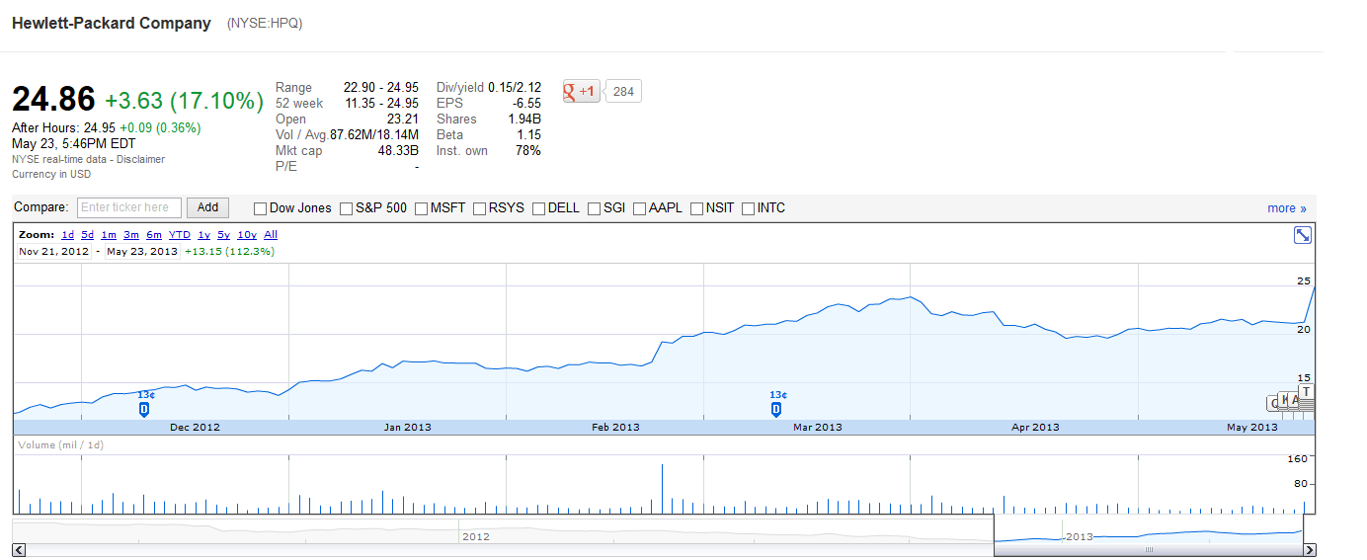Click the chart end date May 23, 2013

coord(142,251)
